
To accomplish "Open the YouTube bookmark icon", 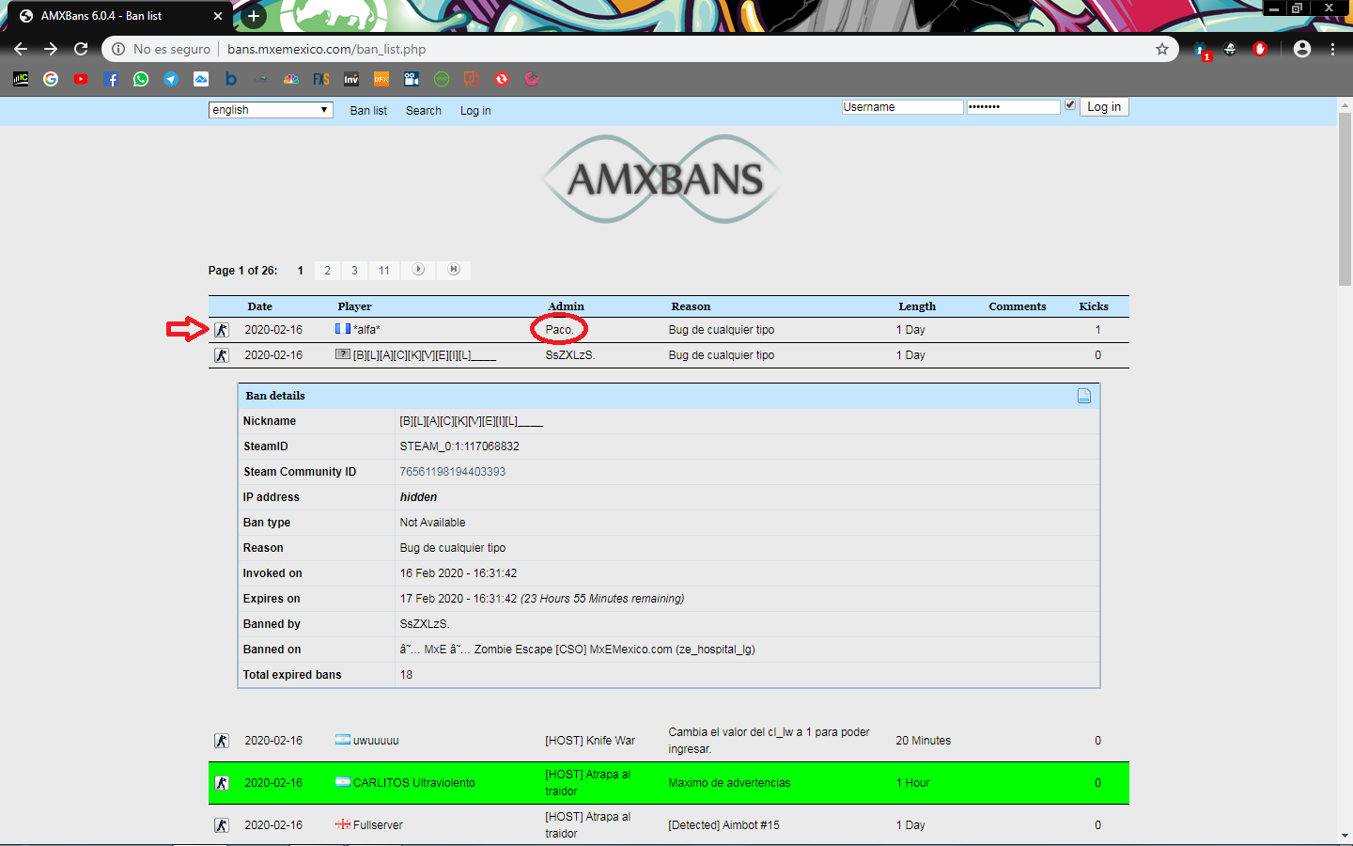I will (x=81, y=79).
